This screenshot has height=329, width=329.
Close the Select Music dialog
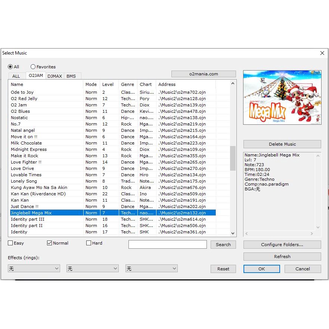[322, 53]
